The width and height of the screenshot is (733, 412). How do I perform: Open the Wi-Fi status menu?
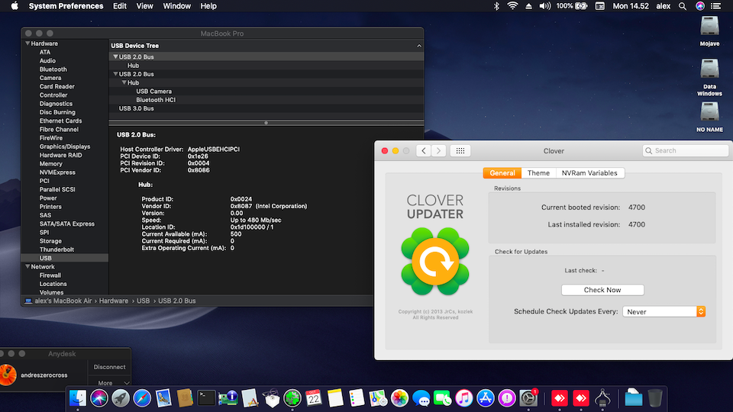tap(512, 6)
